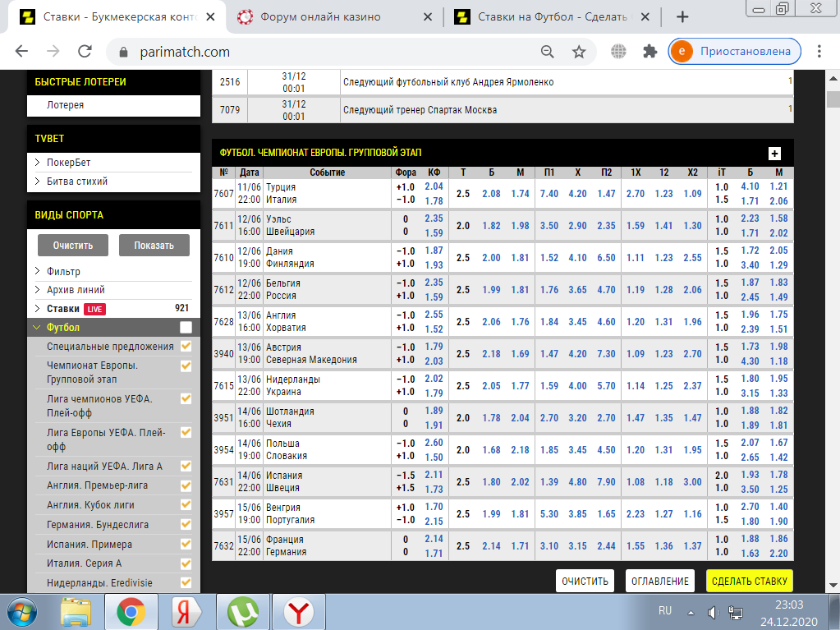Click the LIVE badge next to Ставки
Viewport: 840px width, 630px height.
pyautogui.click(x=94, y=309)
